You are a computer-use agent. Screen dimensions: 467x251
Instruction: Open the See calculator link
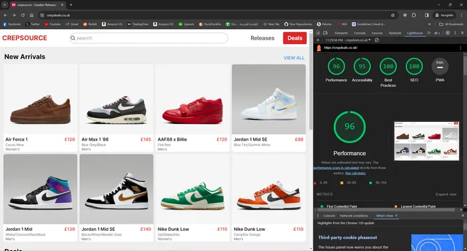355,173
